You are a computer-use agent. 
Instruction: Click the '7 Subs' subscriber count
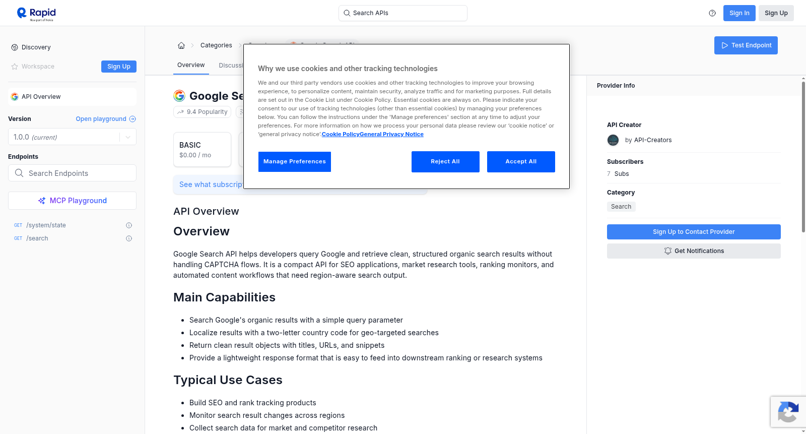[618, 174]
